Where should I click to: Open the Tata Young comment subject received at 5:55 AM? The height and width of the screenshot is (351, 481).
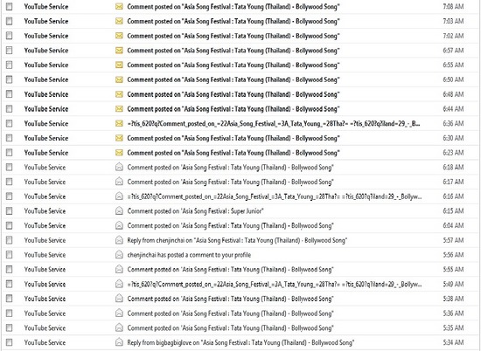230,270
